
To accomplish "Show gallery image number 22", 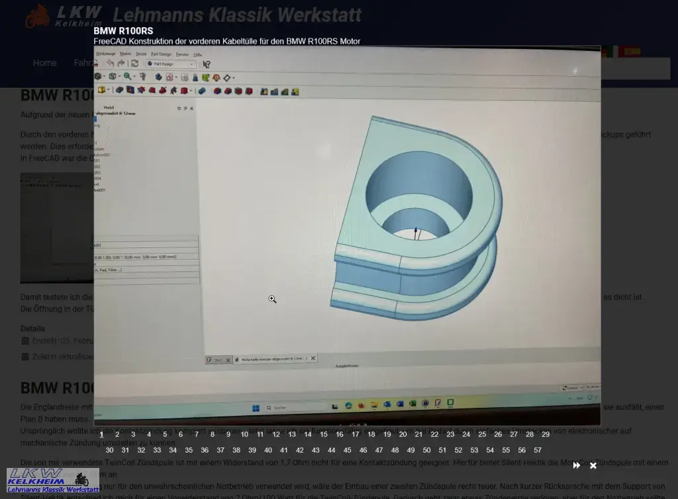I will (x=434, y=434).
